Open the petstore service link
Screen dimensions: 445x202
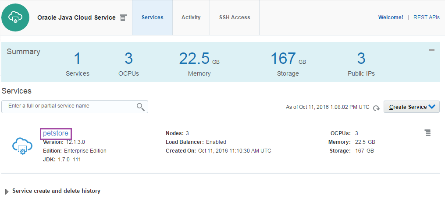pos(56,133)
